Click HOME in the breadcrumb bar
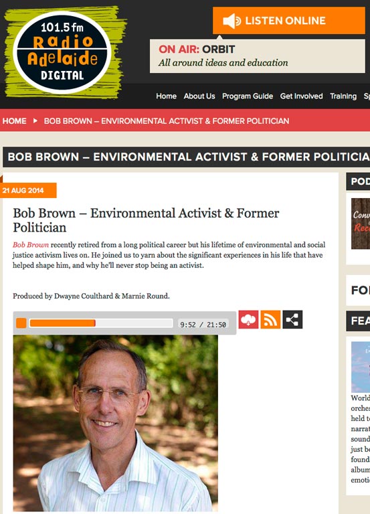The width and height of the screenshot is (370, 514). tap(15, 120)
